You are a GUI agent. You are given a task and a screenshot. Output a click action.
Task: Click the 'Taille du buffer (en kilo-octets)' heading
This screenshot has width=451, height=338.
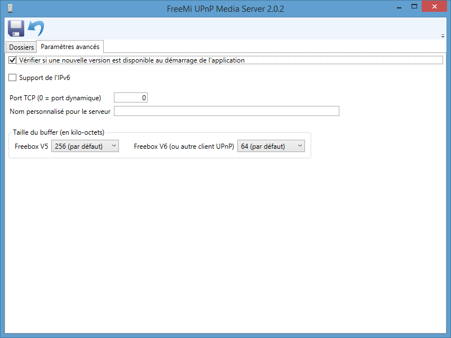tap(59, 132)
